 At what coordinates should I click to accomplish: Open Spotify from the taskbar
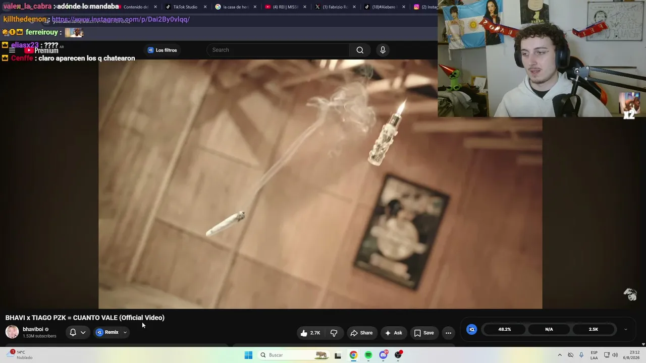(x=368, y=355)
